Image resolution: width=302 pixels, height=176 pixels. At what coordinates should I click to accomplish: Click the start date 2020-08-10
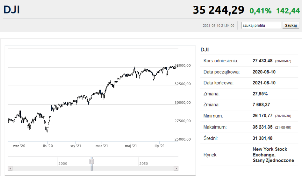pyautogui.click(x=264, y=72)
